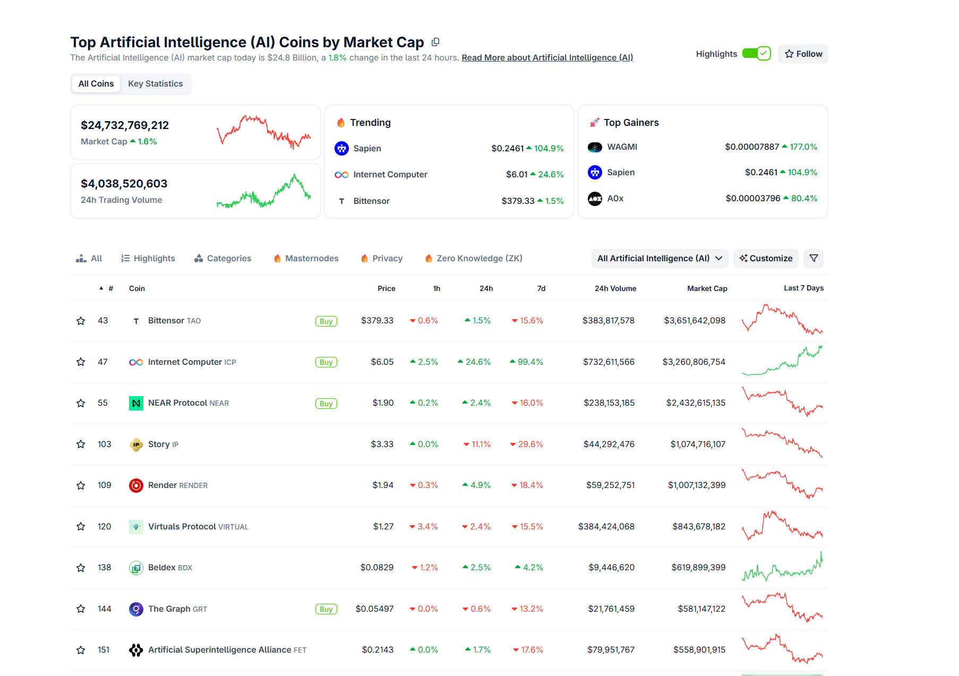
Task: Favorite Beldex with its star
Action: 81,568
